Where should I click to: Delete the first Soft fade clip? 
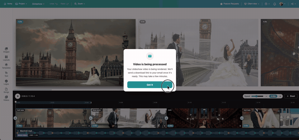click(89, 126)
